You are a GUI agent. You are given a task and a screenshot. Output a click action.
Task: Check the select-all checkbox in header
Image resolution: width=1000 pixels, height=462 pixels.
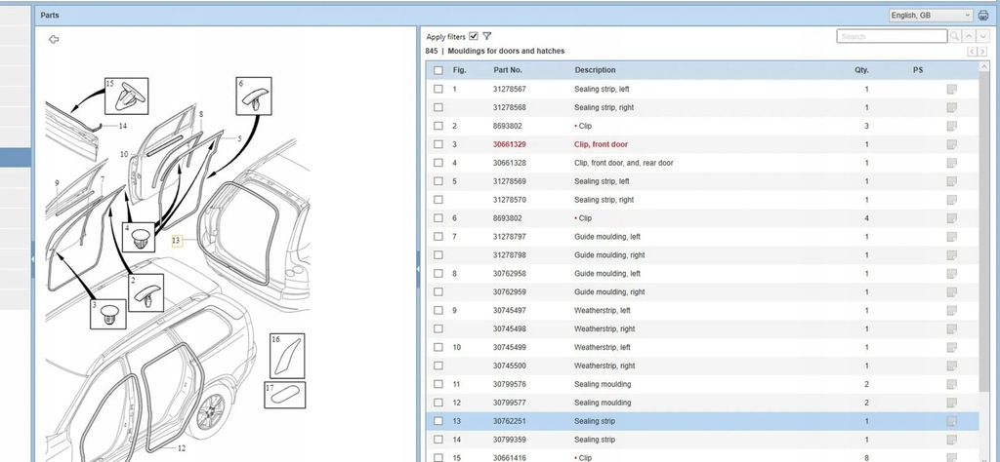[x=438, y=70]
